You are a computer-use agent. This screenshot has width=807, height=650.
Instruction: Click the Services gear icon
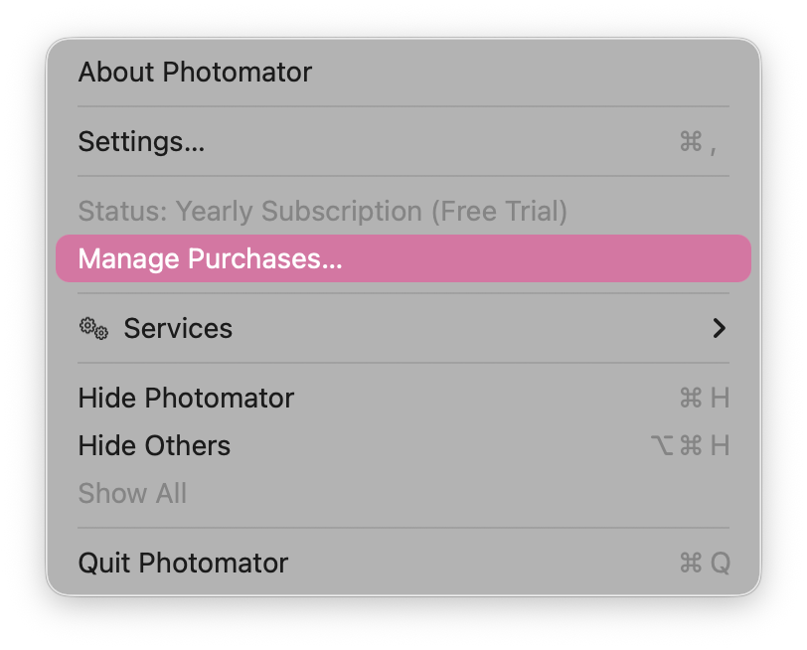click(x=93, y=328)
